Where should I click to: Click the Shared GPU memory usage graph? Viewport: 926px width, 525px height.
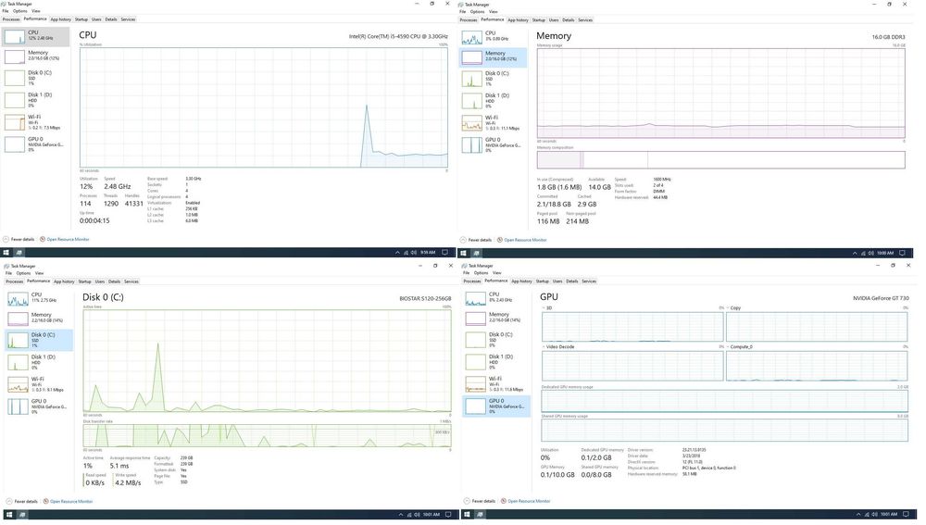pos(725,430)
